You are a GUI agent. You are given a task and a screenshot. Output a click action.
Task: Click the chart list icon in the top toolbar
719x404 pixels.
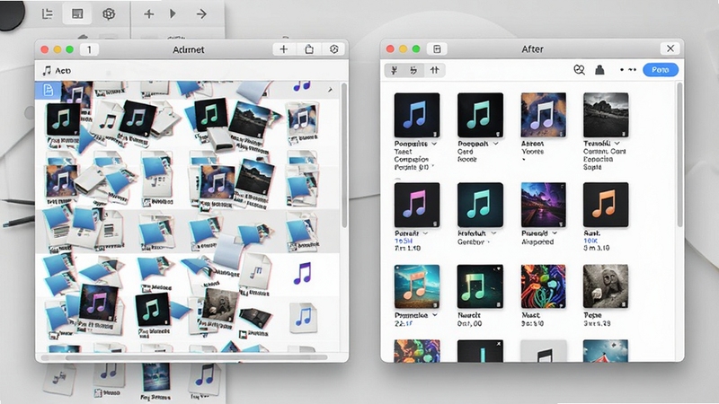tap(48, 14)
